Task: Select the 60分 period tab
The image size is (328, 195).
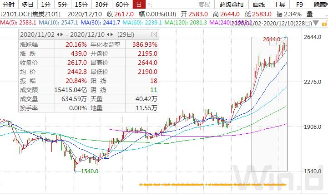Action: [122, 5]
